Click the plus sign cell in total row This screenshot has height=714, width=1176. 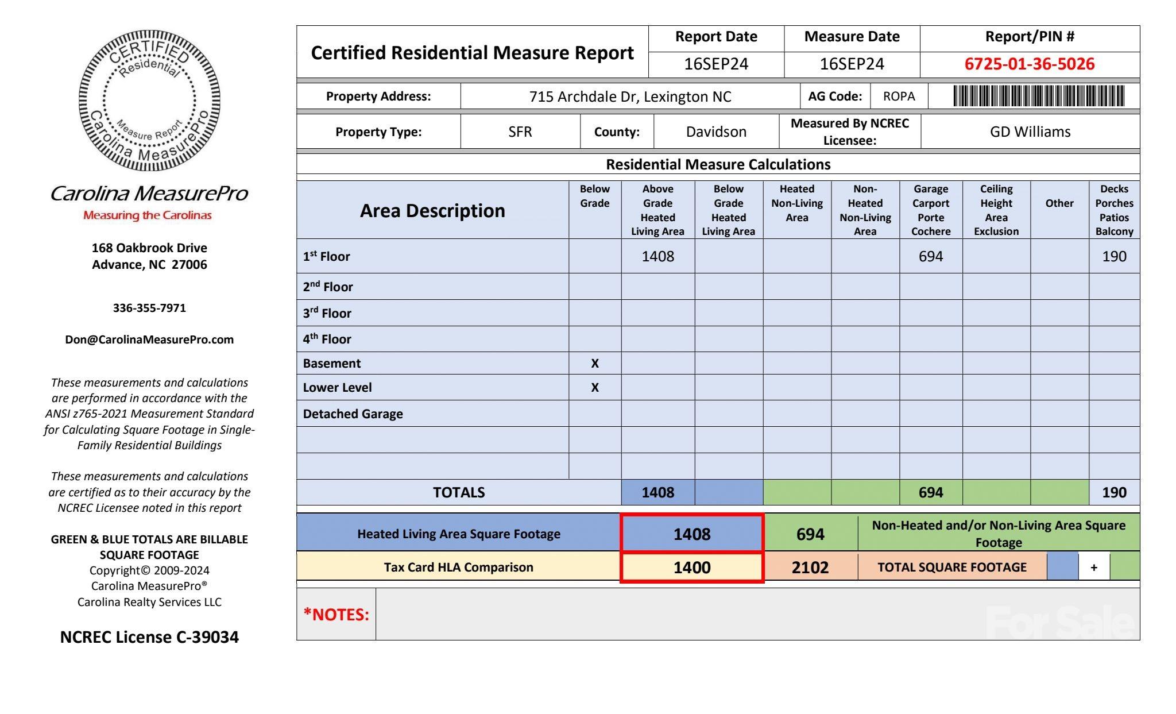pos(1093,568)
